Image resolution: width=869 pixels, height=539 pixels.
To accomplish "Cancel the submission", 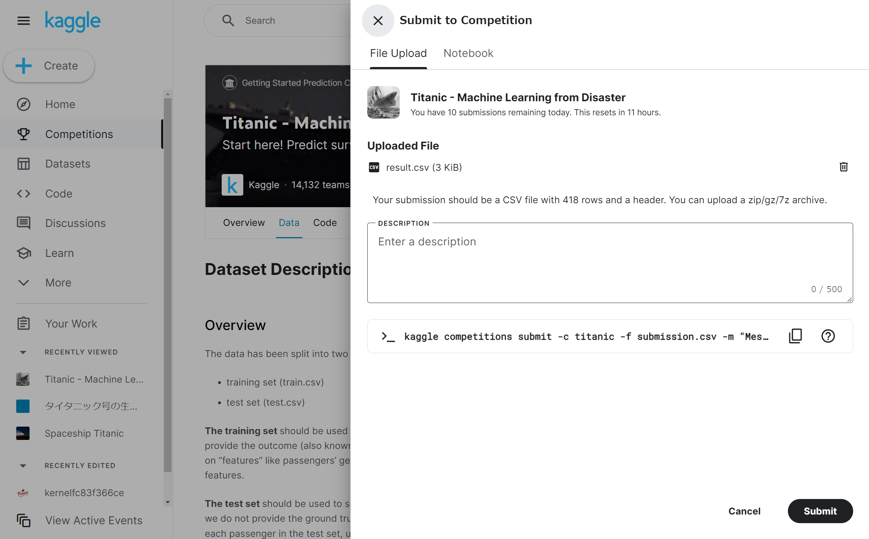I will click(x=744, y=511).
